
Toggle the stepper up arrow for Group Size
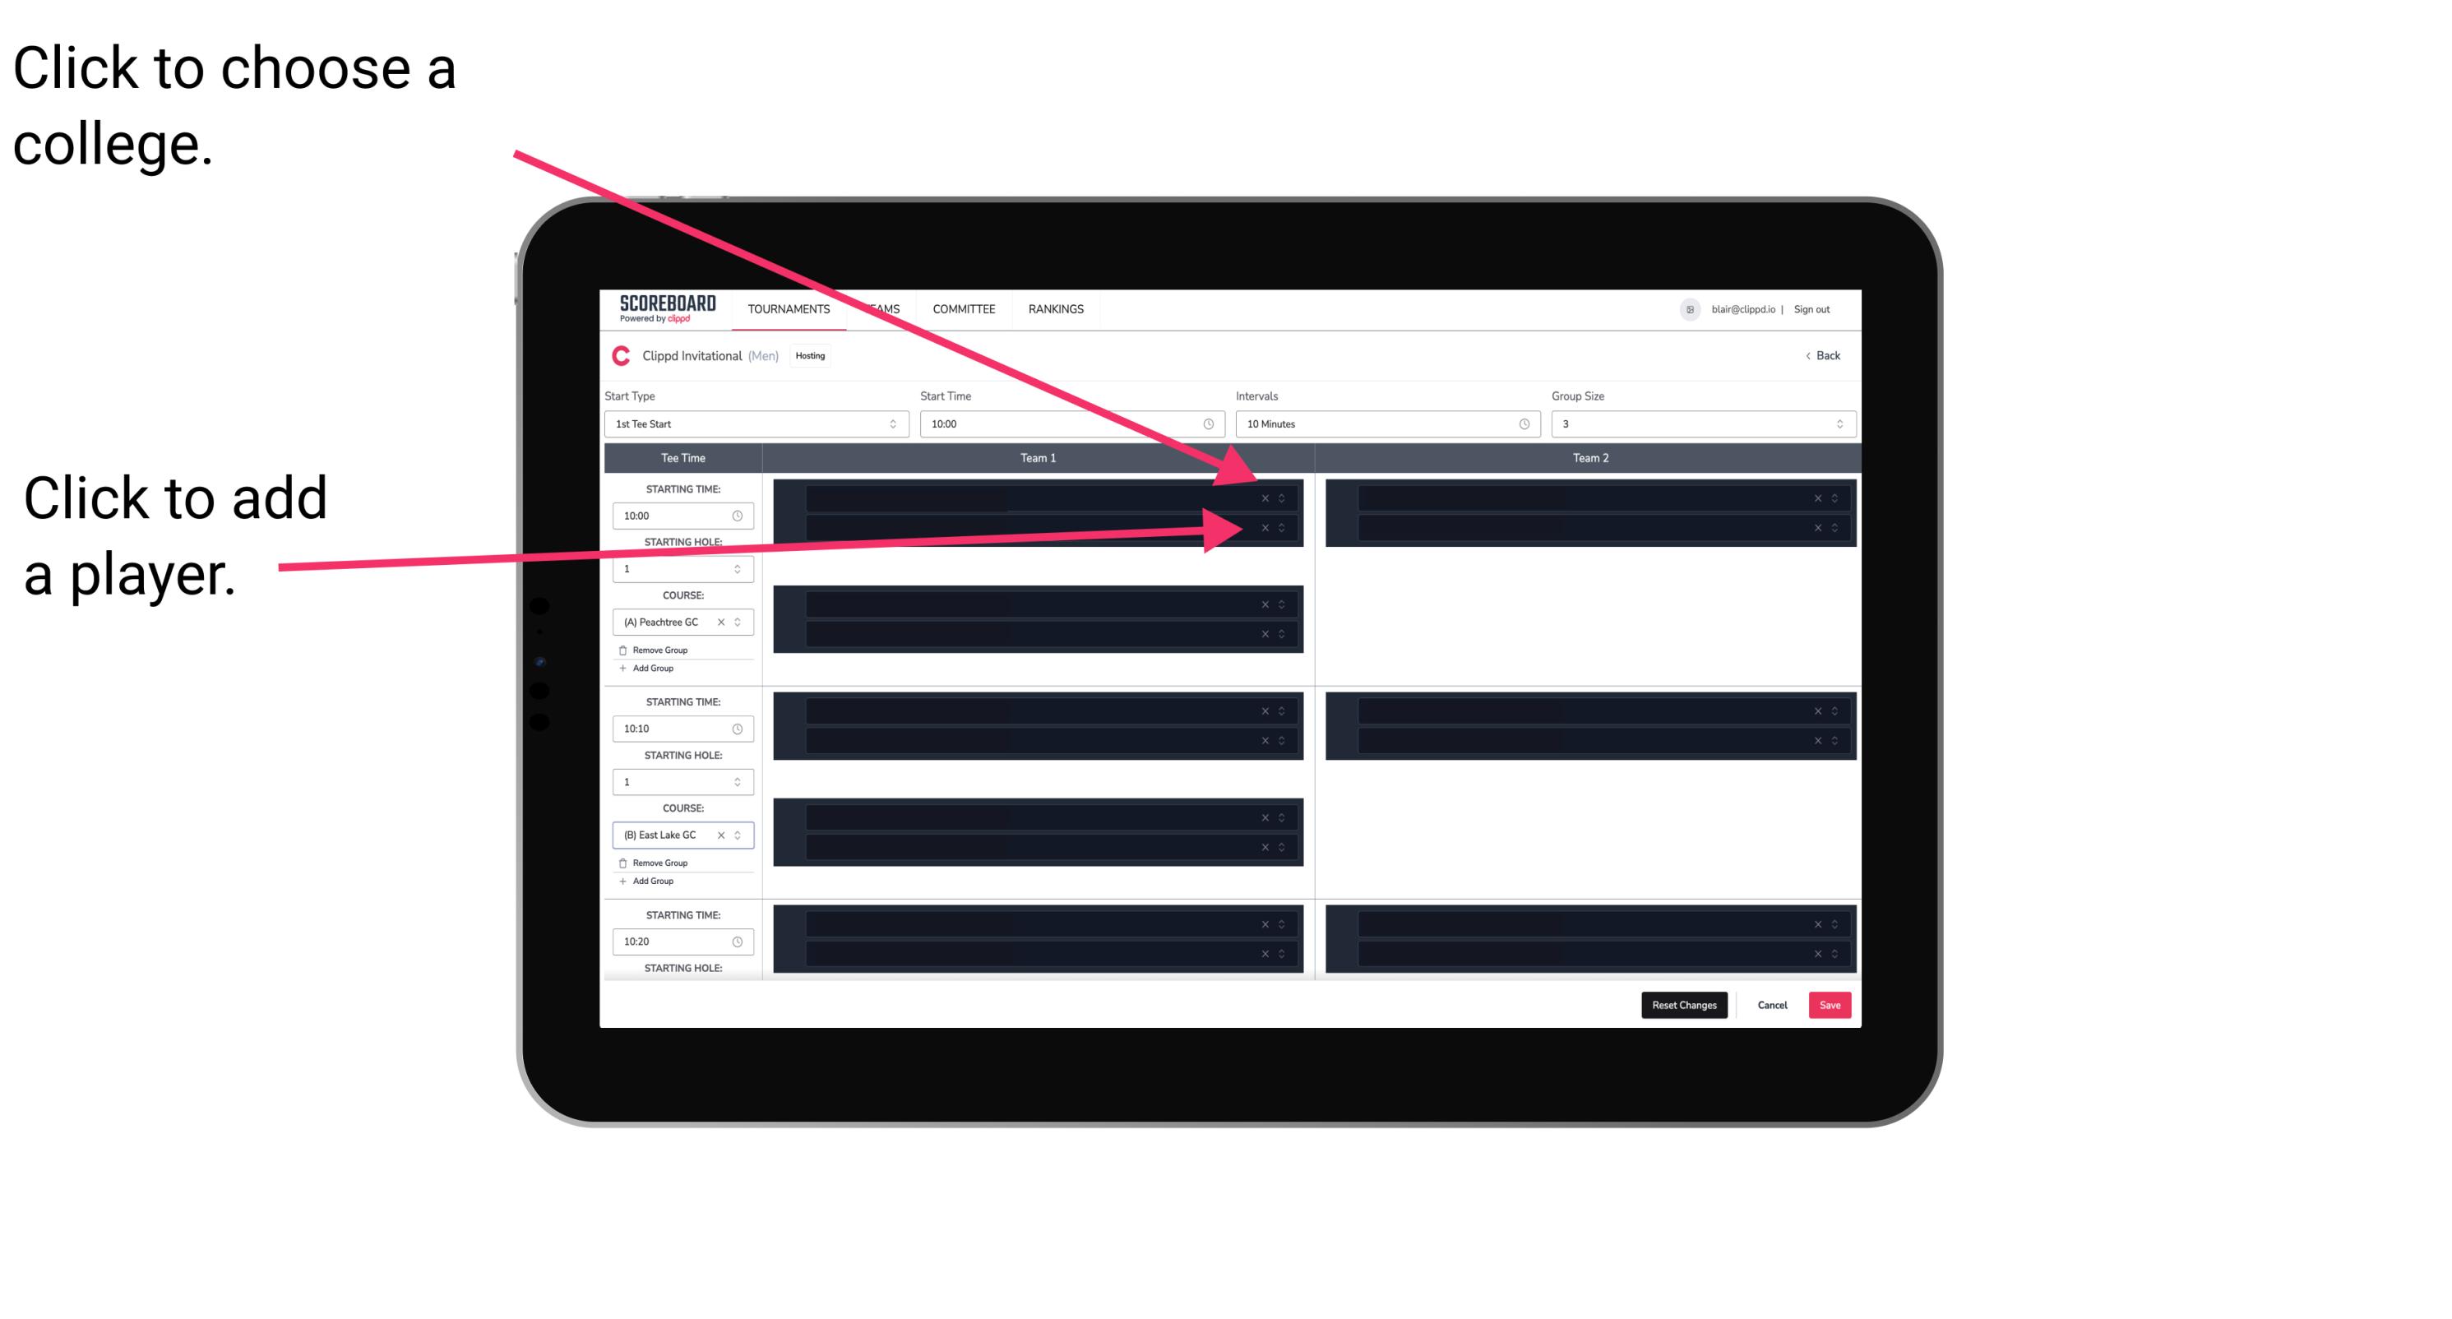point(1839,421)
